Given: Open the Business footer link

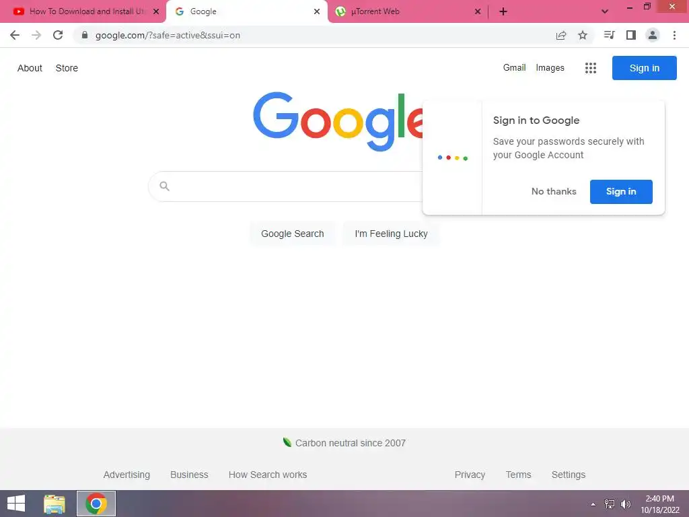Looking at the screenshot, I should 189,475.
